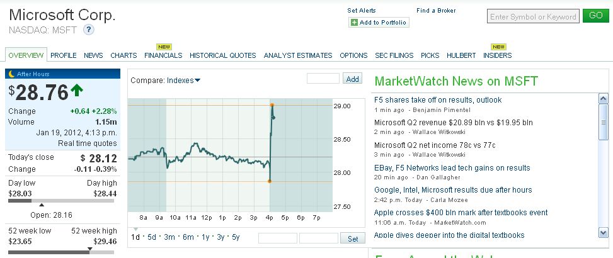
Task: Focus the Enter Symbol or Keyword field
Action: tap(532, 17)
